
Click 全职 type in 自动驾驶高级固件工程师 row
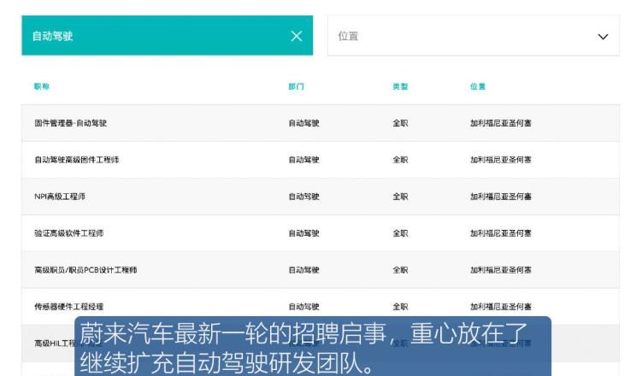click(400, 160)
